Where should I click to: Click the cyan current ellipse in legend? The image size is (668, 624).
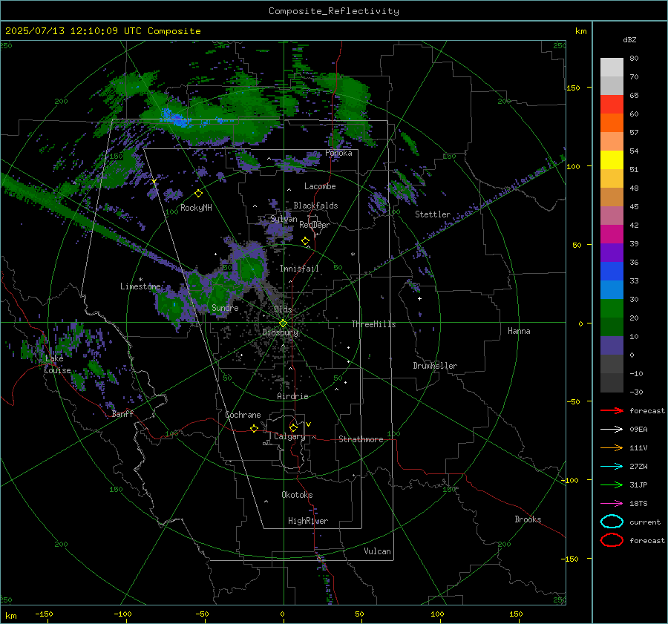point(612,522)
